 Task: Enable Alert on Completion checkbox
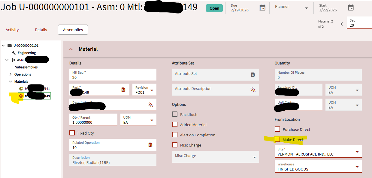click(x=175, y=135)
